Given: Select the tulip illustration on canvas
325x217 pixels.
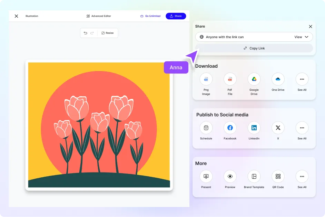Looking at the screenshot, I should click(99, 125).
